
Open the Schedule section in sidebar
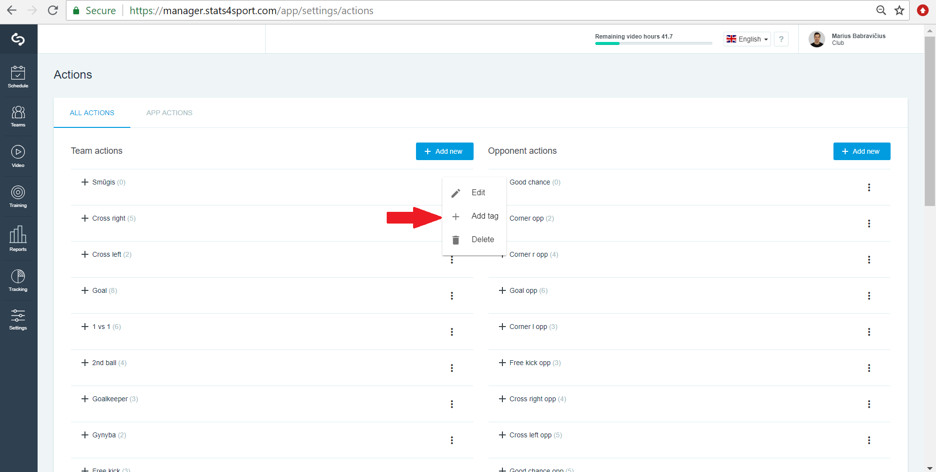point(18,77)
